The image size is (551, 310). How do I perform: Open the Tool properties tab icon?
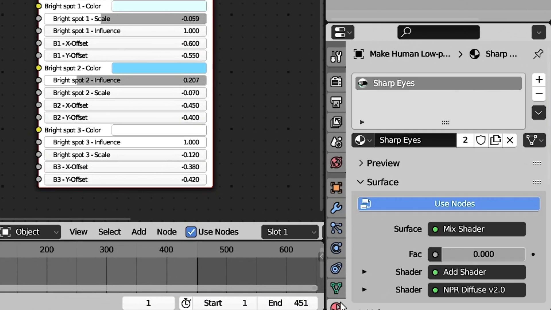tap(336, 57)
